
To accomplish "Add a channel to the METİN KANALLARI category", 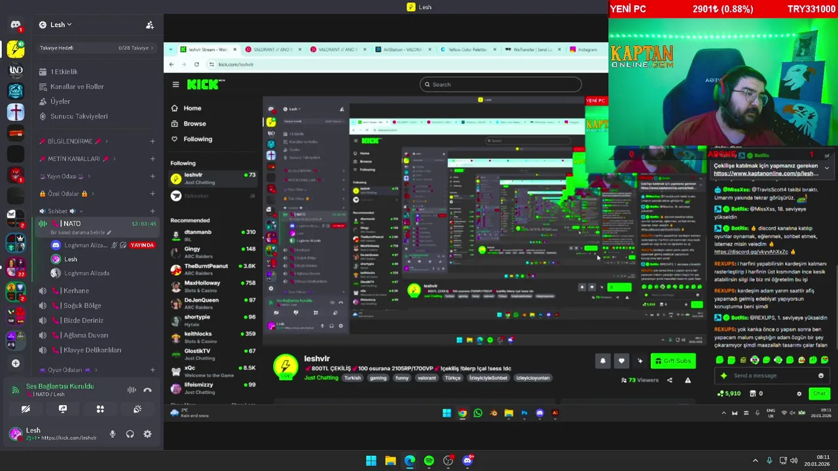I will 153,159.
